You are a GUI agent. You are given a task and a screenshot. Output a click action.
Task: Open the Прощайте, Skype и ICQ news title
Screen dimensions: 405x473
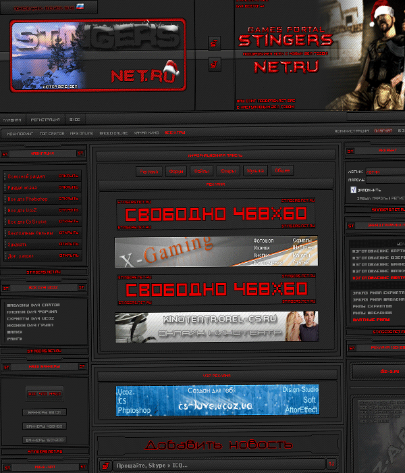pos(152,466)
